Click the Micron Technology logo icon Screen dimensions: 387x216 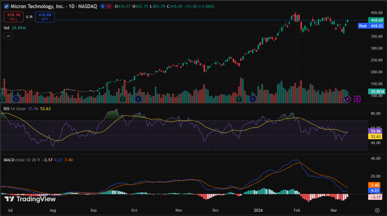[x=6, y=6]
